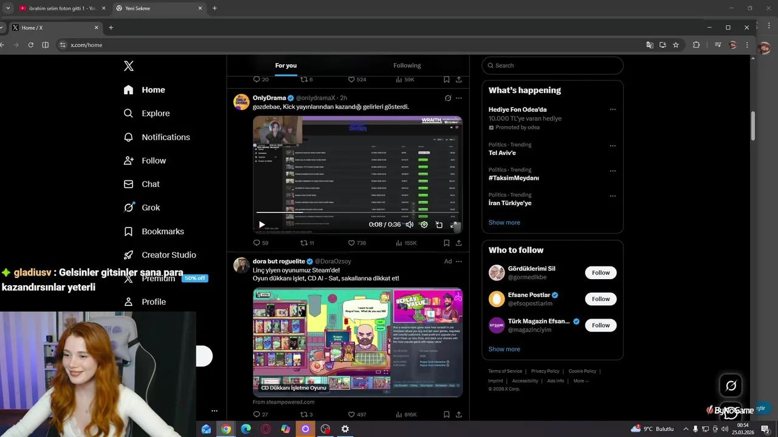Open the Terms of Service link
This screenshot has width=778, height=437.
pos(505,371)
